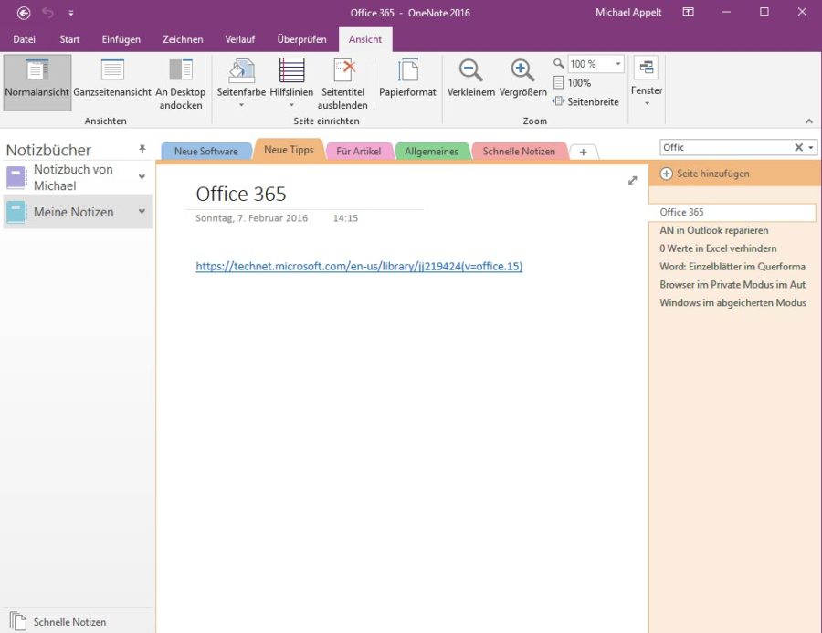
Task: Fit to Seitenbreite
Action: pos(586,101)
